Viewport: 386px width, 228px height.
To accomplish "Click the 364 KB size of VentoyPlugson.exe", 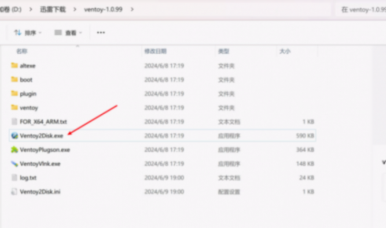I will click(305, 149).
